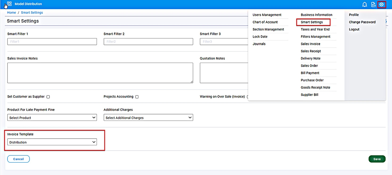Viewport: 392px width, 175px height.
Task: Open Lock Date menu item
Action: [260, 36]
